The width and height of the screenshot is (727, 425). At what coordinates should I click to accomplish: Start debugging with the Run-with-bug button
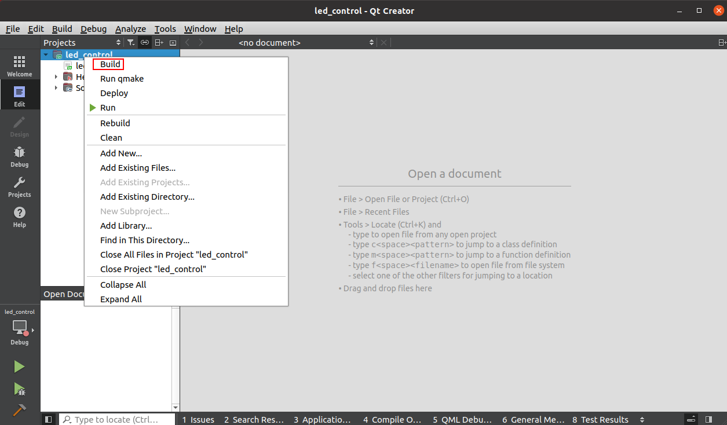[19, 389]
